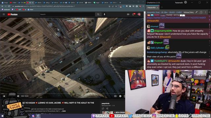The height and width of the screenshot is (118, 211).
Task: Toggle Chrome side panel icon
Action: point(136,6)
